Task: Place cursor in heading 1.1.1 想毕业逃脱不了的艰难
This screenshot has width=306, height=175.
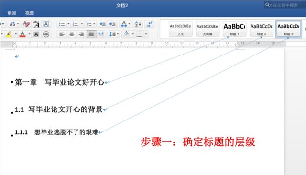Action: [x=56, y=132]
